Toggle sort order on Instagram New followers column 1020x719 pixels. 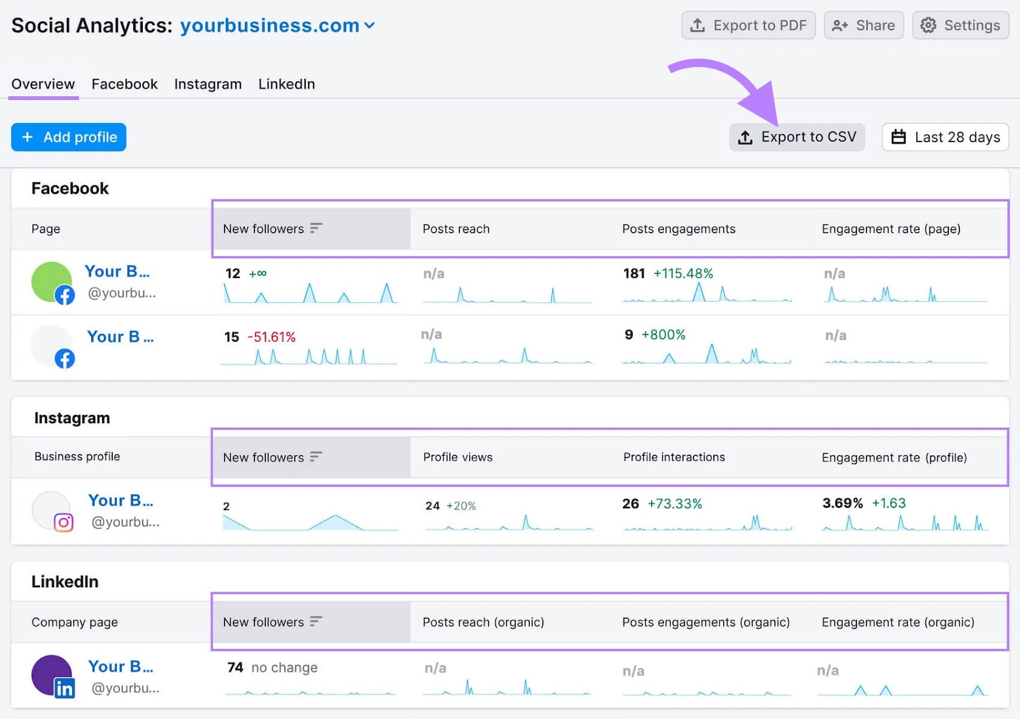(315, 456)
